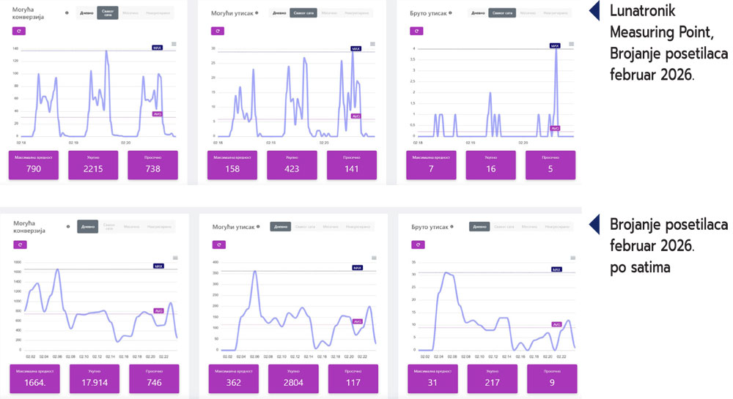Show info tooltip for top Могући утисак

(x=257, y=12)
